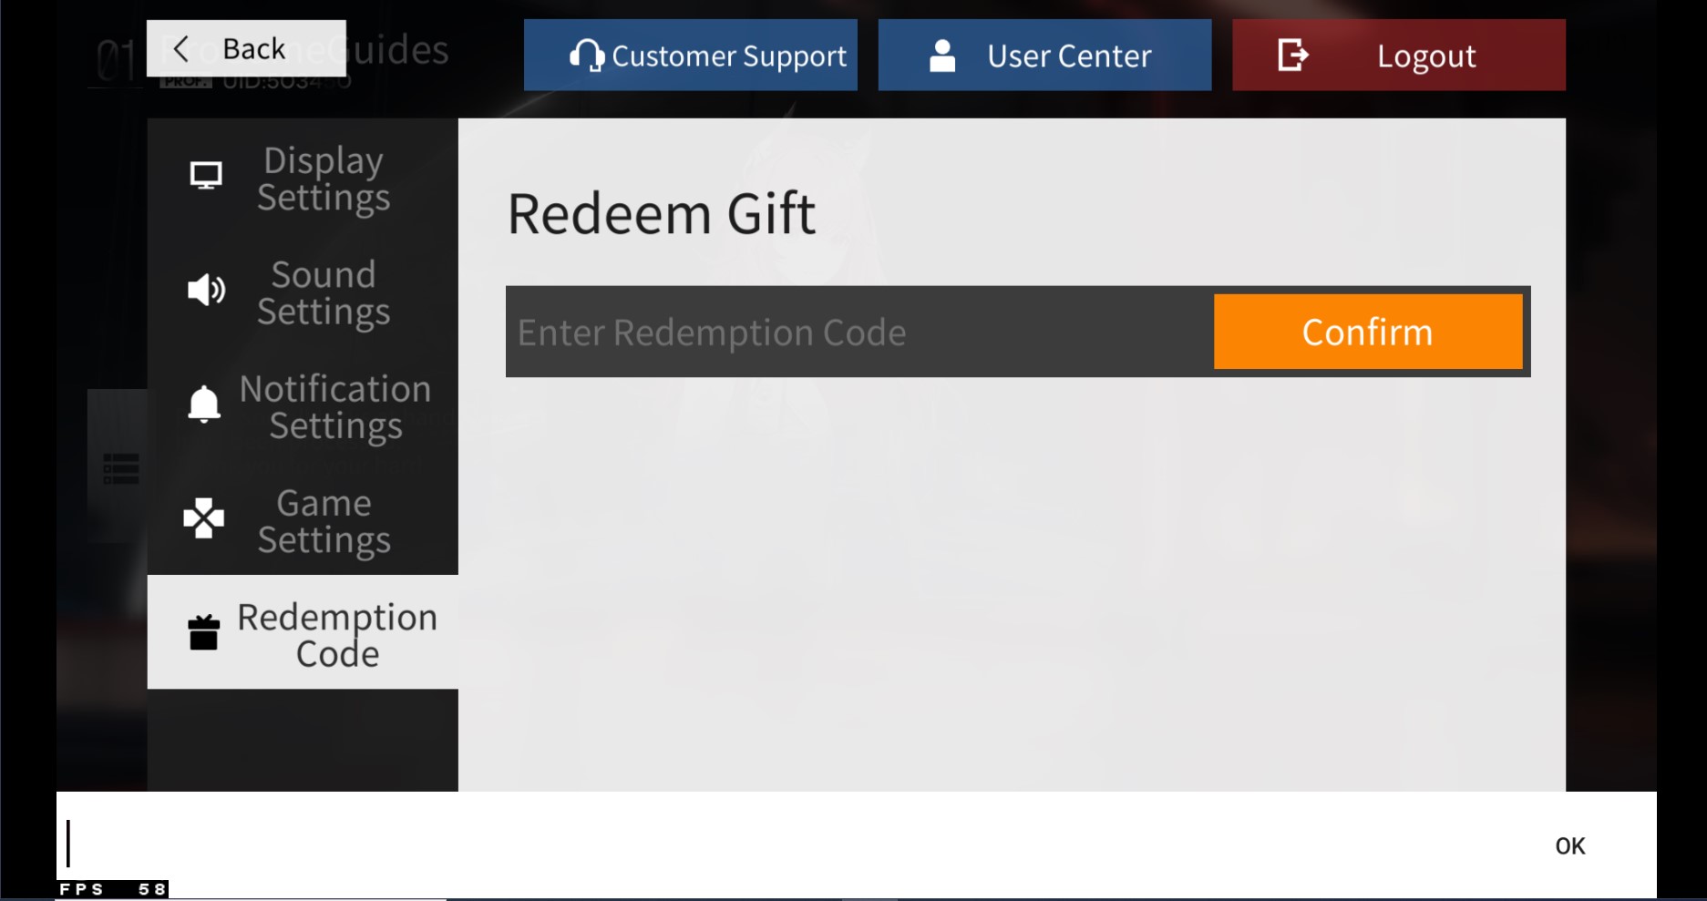Go to the Notification Settings tab label

coord(335,407)
